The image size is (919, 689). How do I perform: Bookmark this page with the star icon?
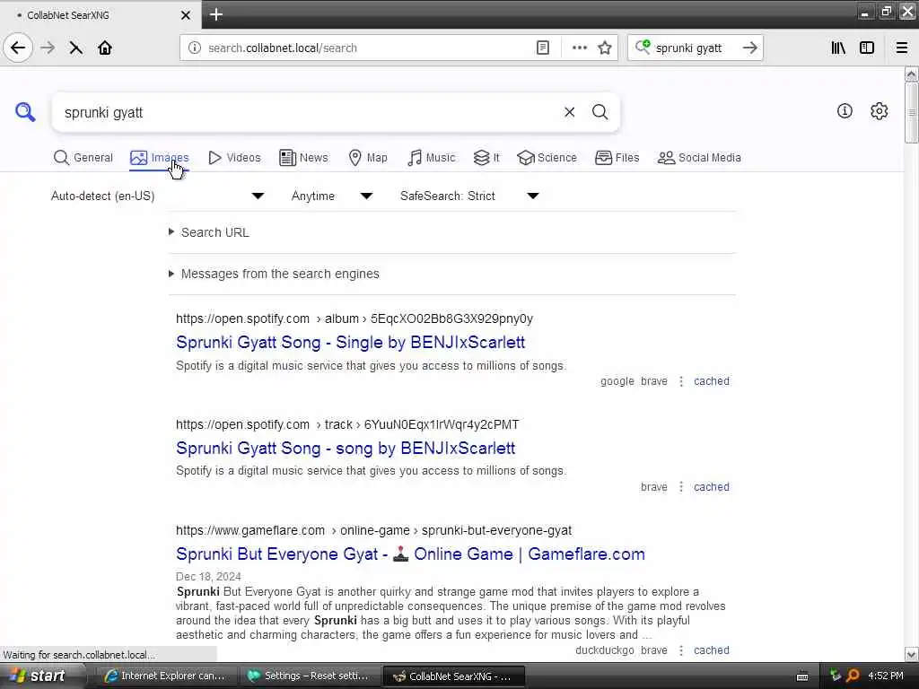605,48
